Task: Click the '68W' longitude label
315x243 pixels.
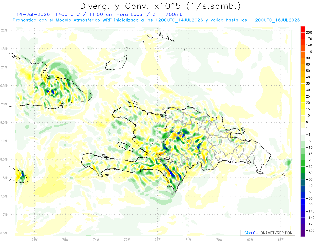Action: [x=281, y=239]
